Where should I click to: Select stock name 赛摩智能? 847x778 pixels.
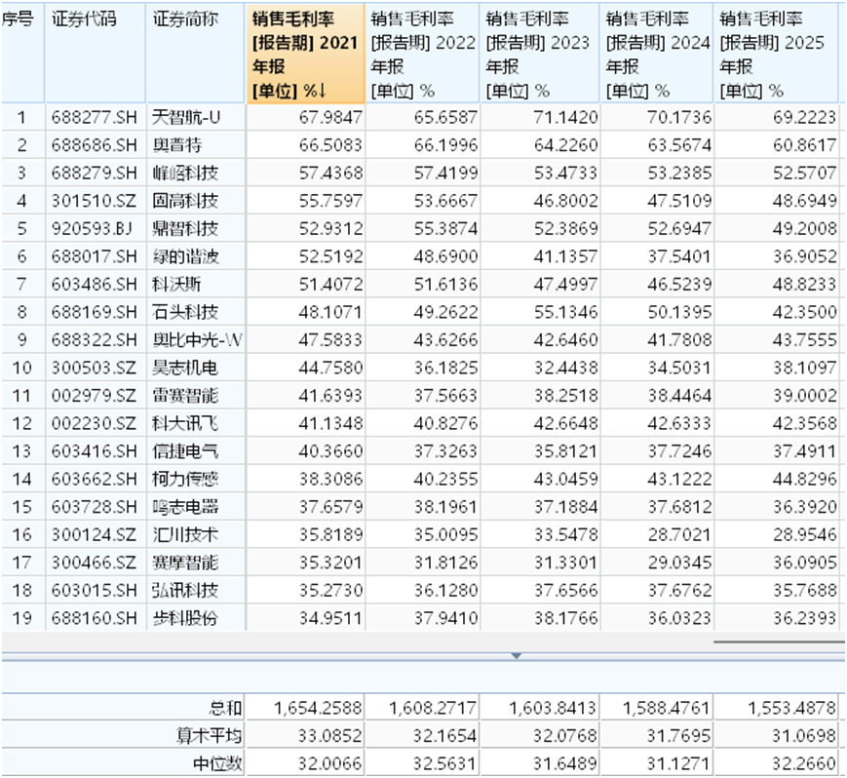click(185, 563)
